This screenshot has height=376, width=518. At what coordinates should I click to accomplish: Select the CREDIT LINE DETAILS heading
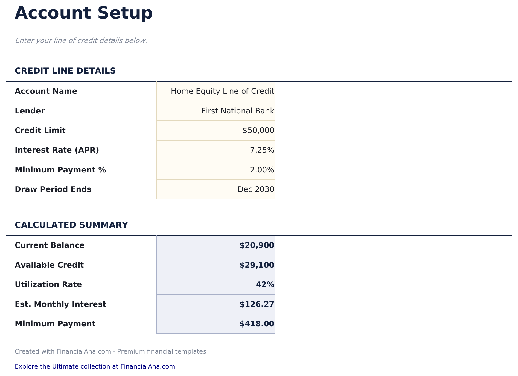(65, 71)
